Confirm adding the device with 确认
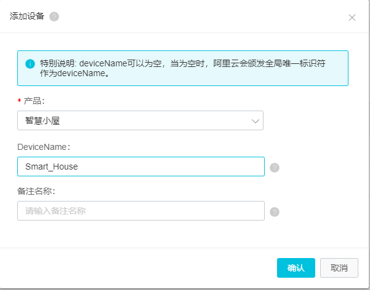This screenshot has width=370, height=290. point(296,268)
